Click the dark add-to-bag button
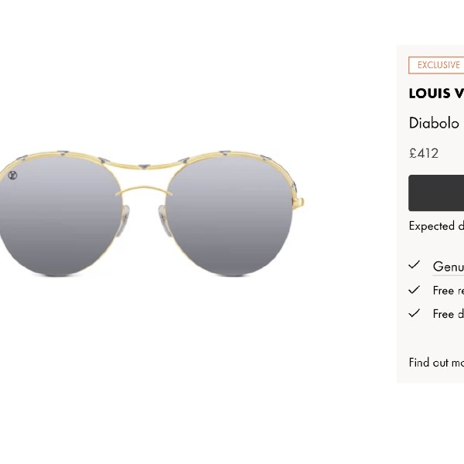The height and width of the screenshot is (464, 464). (x=436, y=193)
